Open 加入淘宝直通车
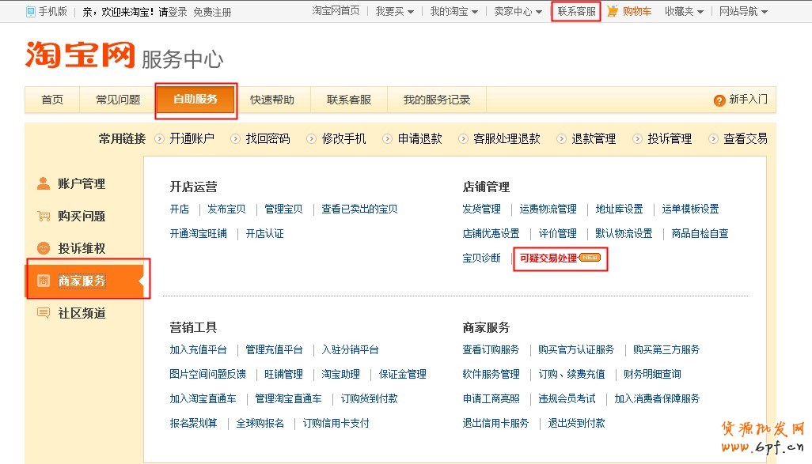Screen dimensions: 812x464 click(x=203, y=398)
